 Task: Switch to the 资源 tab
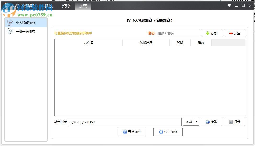[x=66, y=6]
